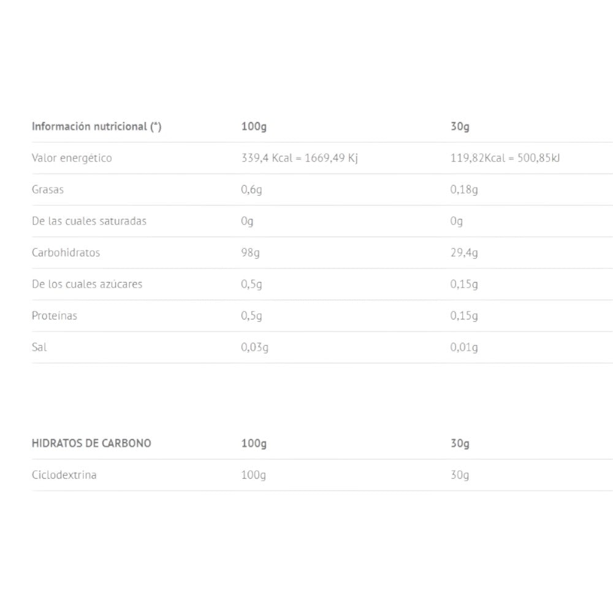Click the 30g Ciclodextrina value
This screenshot has width=613, height=613.
pyautogui.click(x=460, y=476)
